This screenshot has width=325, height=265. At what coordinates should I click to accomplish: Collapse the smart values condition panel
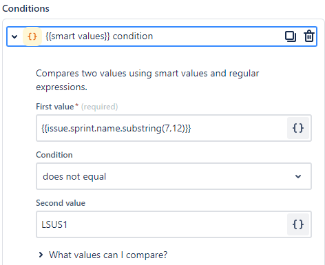coord(14,36)
